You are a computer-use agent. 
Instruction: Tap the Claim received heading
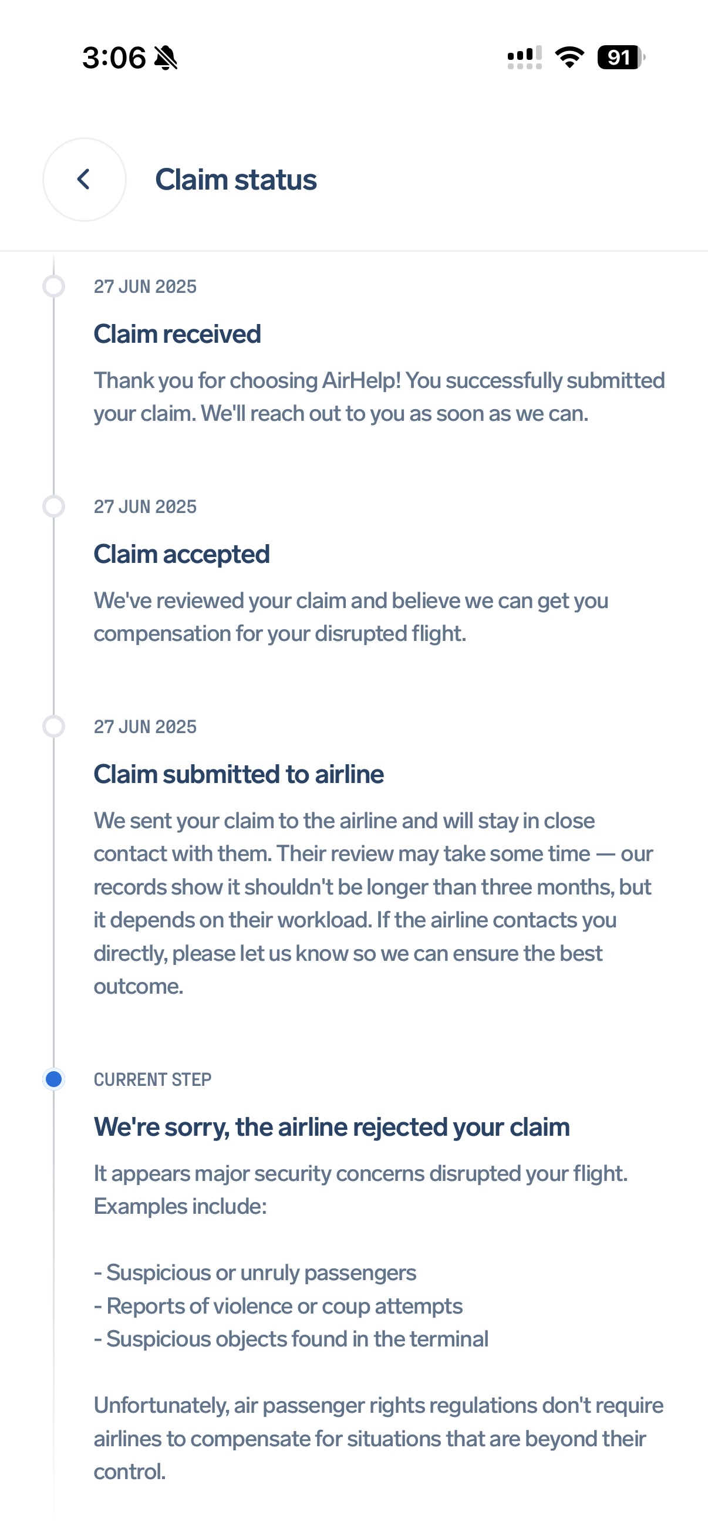[x=177, y=334]
